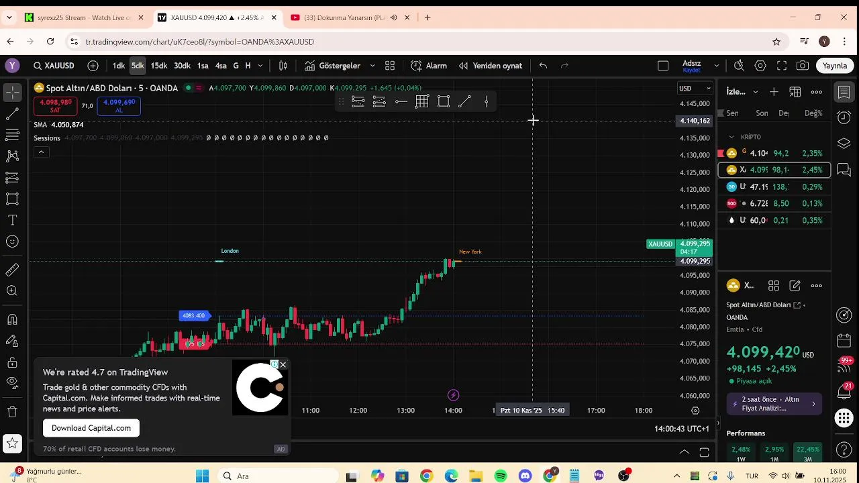Select the crosshair cursor tool
Viewport: 859px width, 483px height.
click(12, 92)
